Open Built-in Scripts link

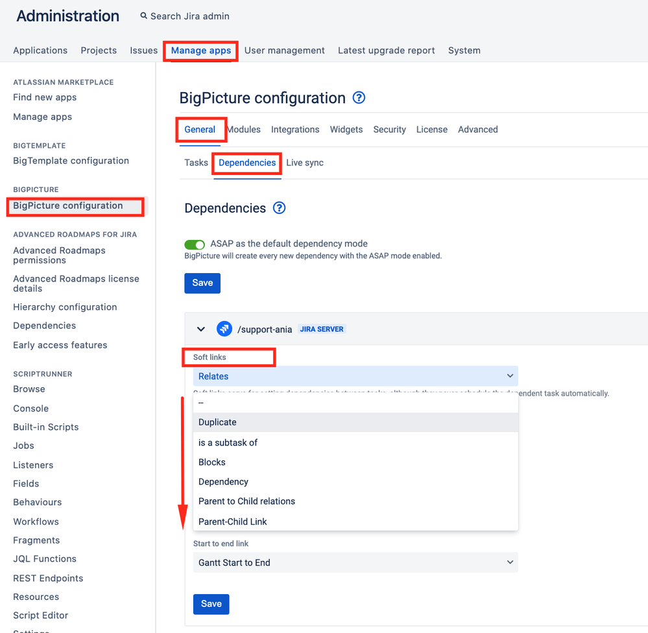pos(45,427)
